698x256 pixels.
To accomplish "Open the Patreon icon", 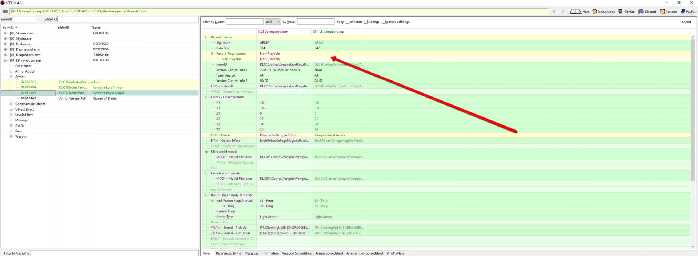I will [x=662, y=12].
